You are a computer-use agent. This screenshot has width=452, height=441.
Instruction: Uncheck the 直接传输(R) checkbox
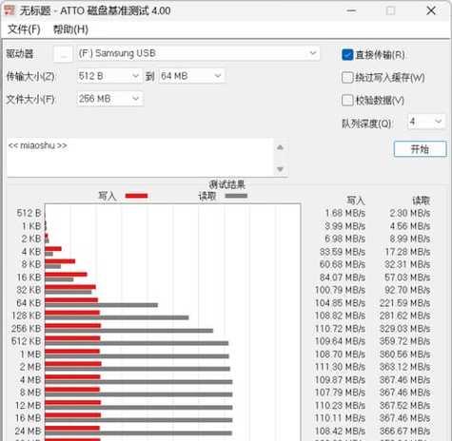pyautogui.click(x=347, y=55)
